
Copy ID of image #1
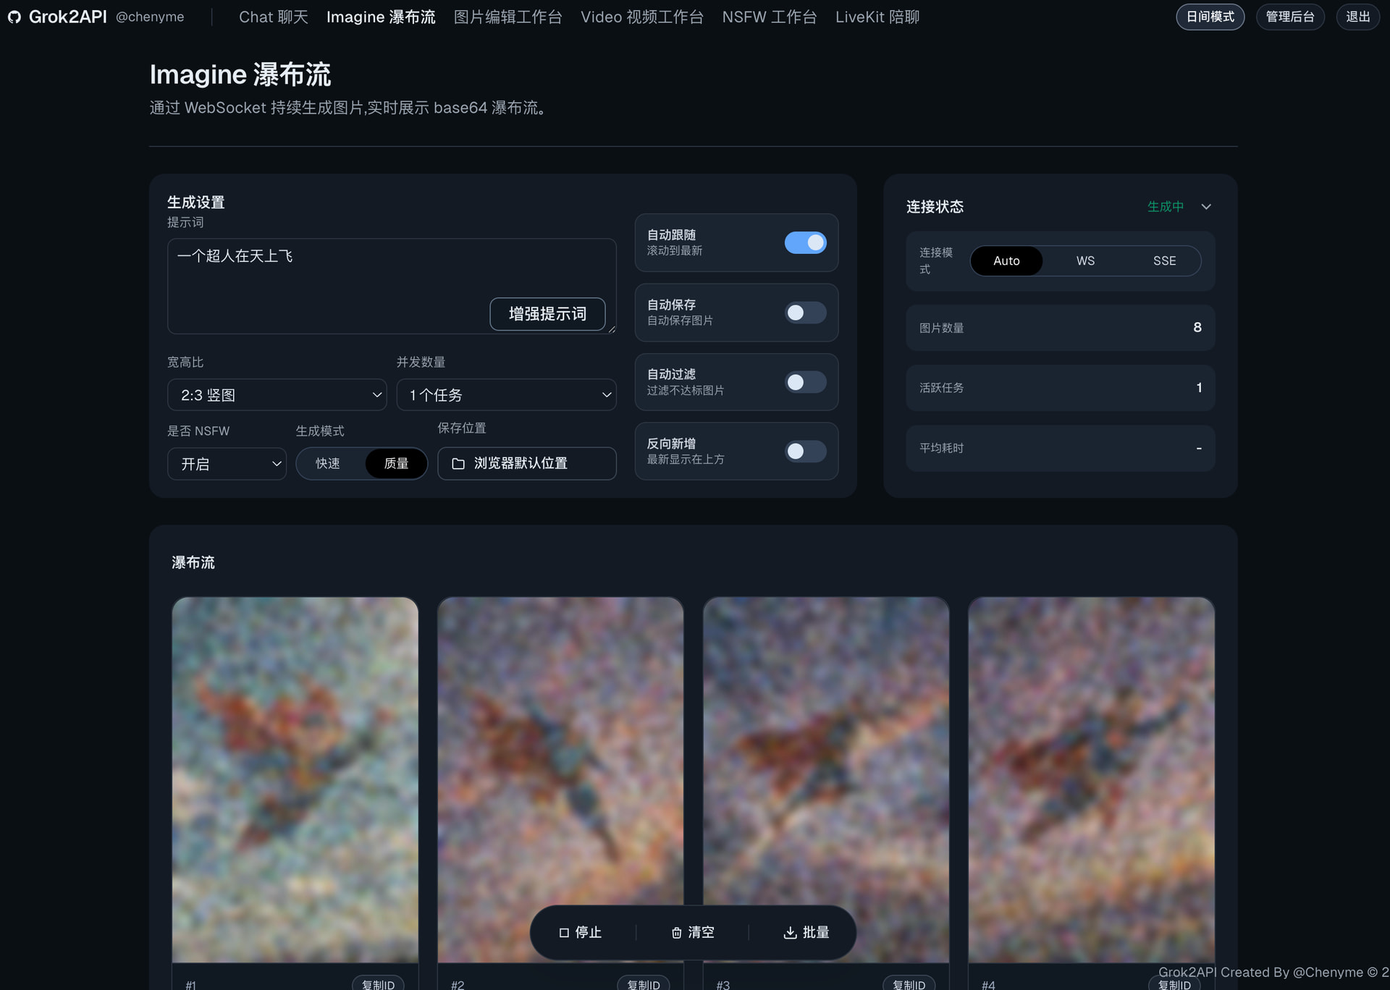click(x=378, y=983)
